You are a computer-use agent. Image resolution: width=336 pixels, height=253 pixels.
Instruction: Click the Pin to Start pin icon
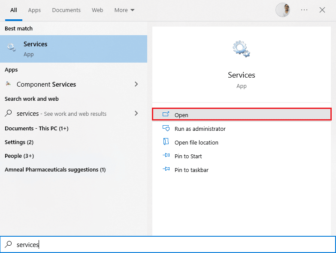pos(166,156)
